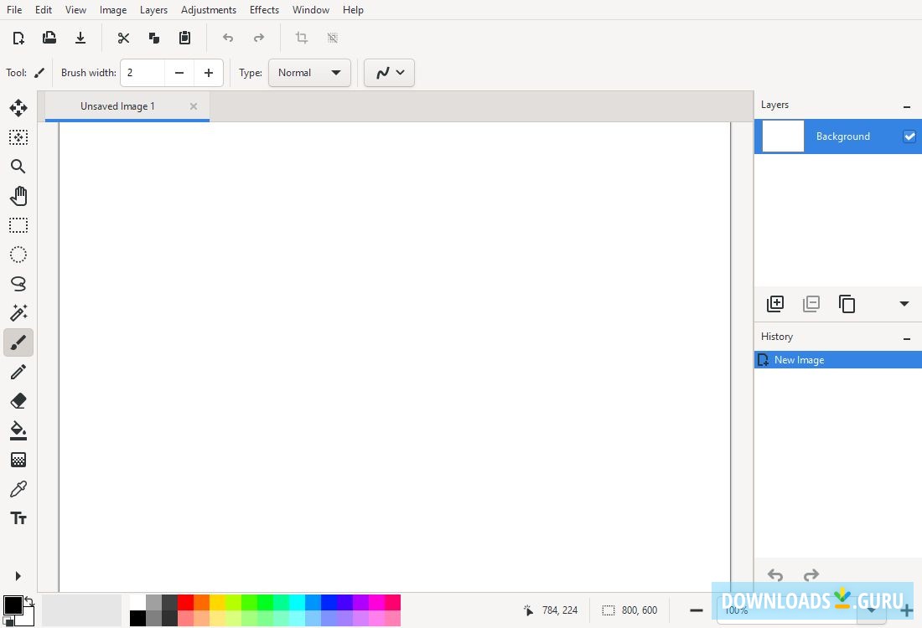Add a new layer in Layers panel

[775, 303]
